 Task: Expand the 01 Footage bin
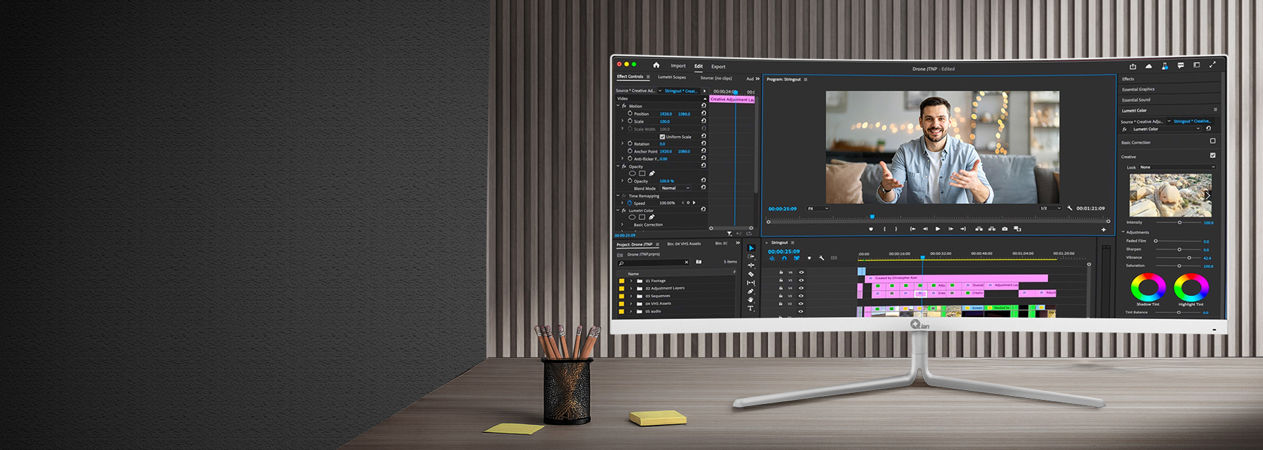point(631,281)
